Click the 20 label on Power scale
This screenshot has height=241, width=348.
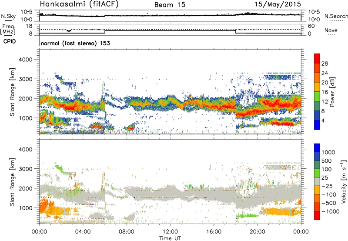(x=325, y=83)
